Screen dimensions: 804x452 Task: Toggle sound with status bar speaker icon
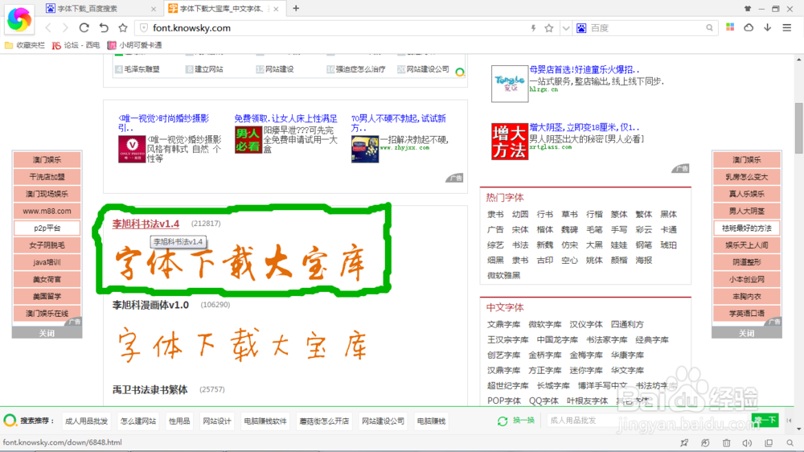click(747, 443)
